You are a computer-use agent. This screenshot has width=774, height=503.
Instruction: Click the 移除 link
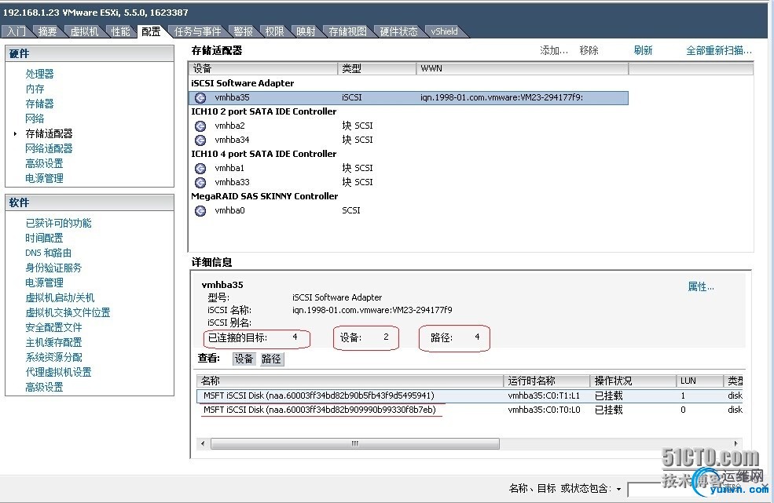point(589,50)
